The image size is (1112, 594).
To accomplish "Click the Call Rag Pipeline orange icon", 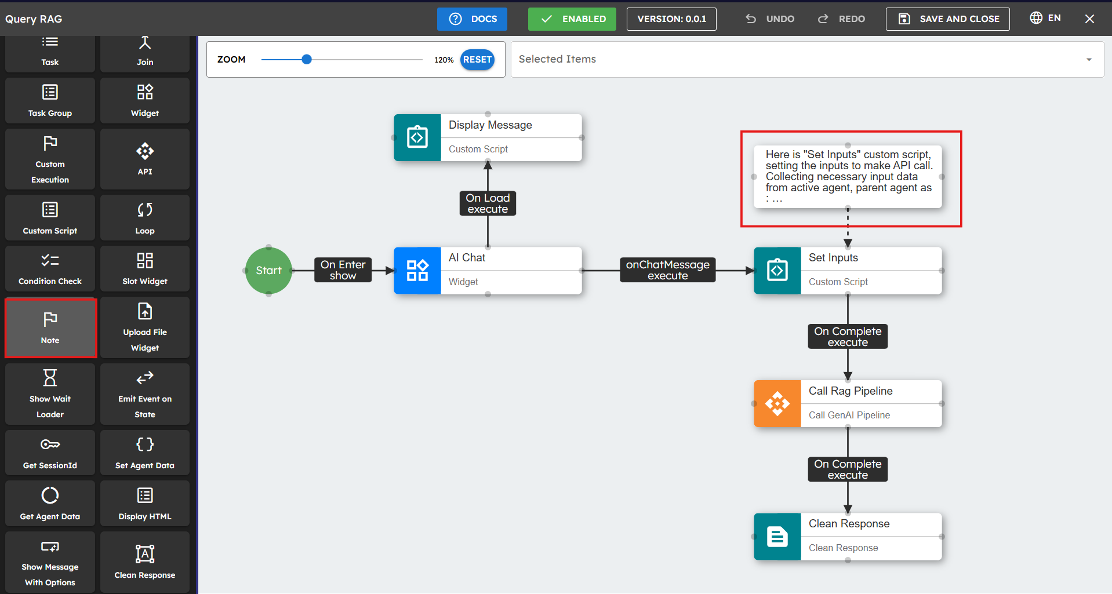I will [x=777, y=404].
